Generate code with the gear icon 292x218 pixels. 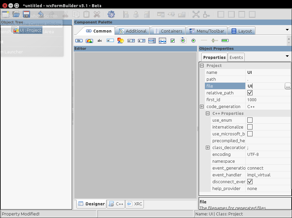111,14
